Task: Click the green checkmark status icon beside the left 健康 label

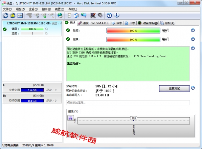Action: pos(5,29)
